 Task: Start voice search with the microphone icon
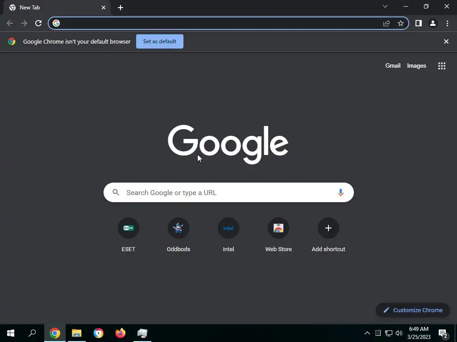341,192
